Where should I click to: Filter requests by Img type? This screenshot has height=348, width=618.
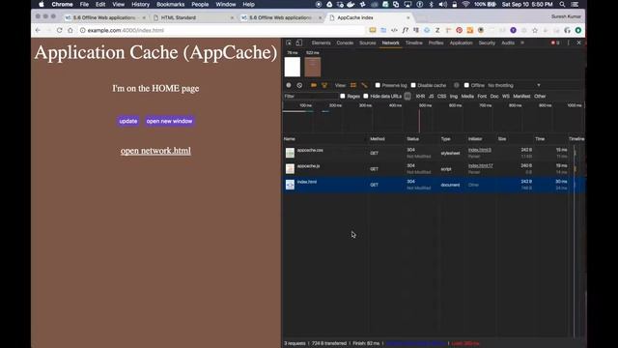(x=454, y=97)
